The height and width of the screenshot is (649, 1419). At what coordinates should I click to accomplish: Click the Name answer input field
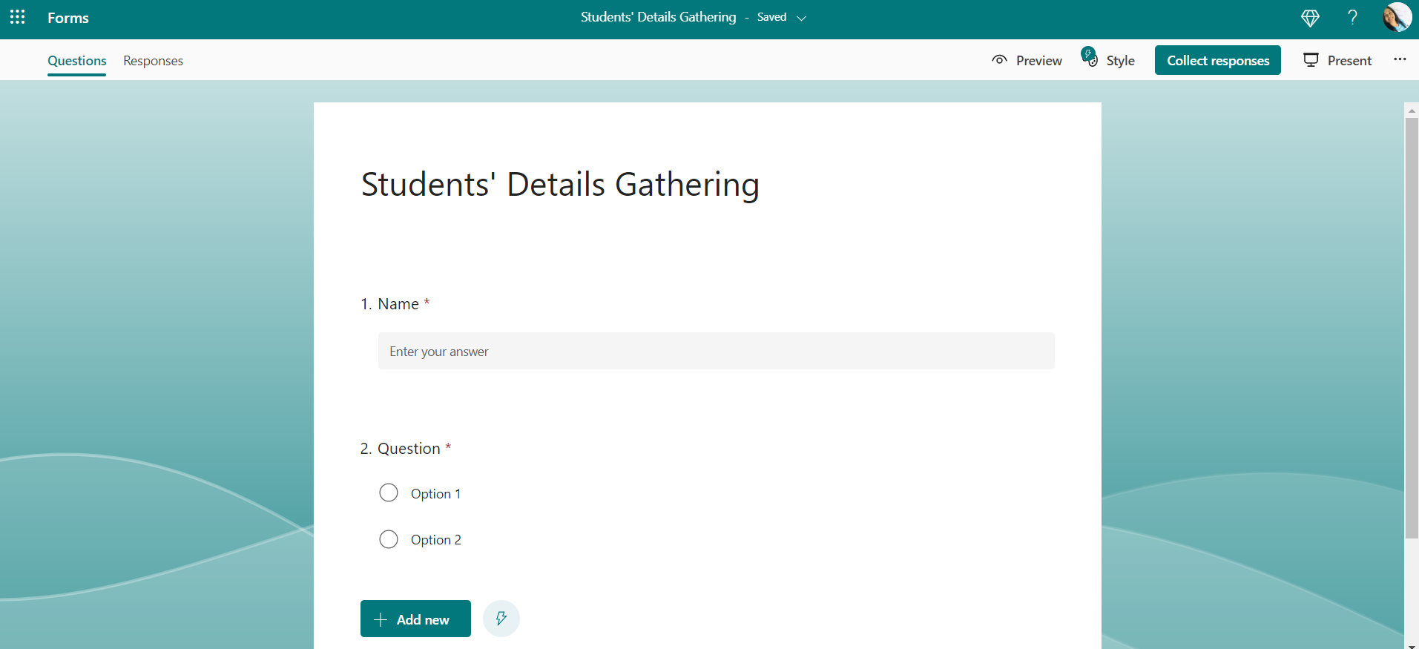pos(716,351)
